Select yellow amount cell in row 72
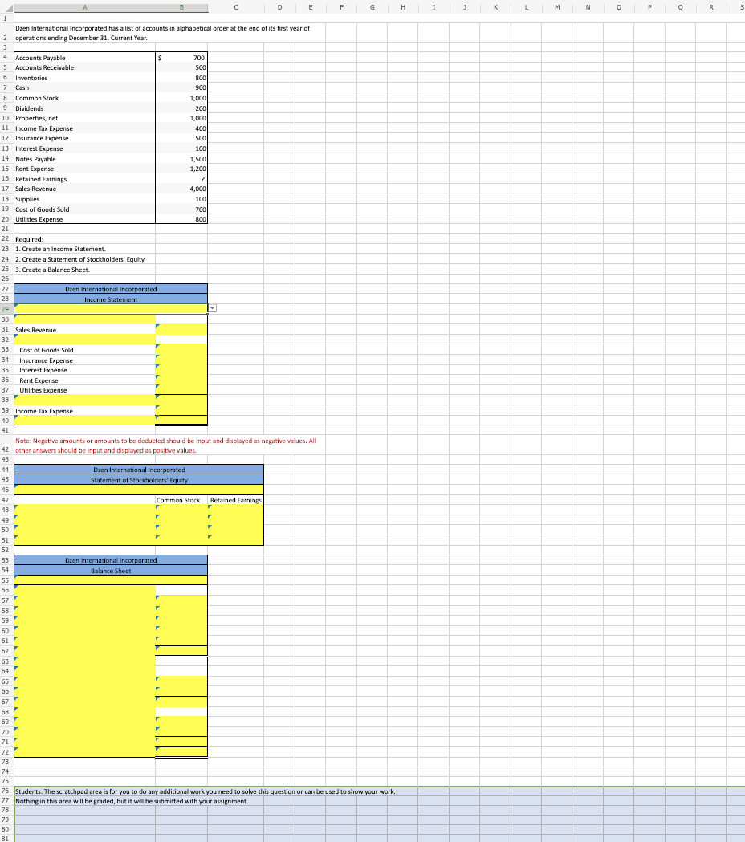 pos(181,752)
